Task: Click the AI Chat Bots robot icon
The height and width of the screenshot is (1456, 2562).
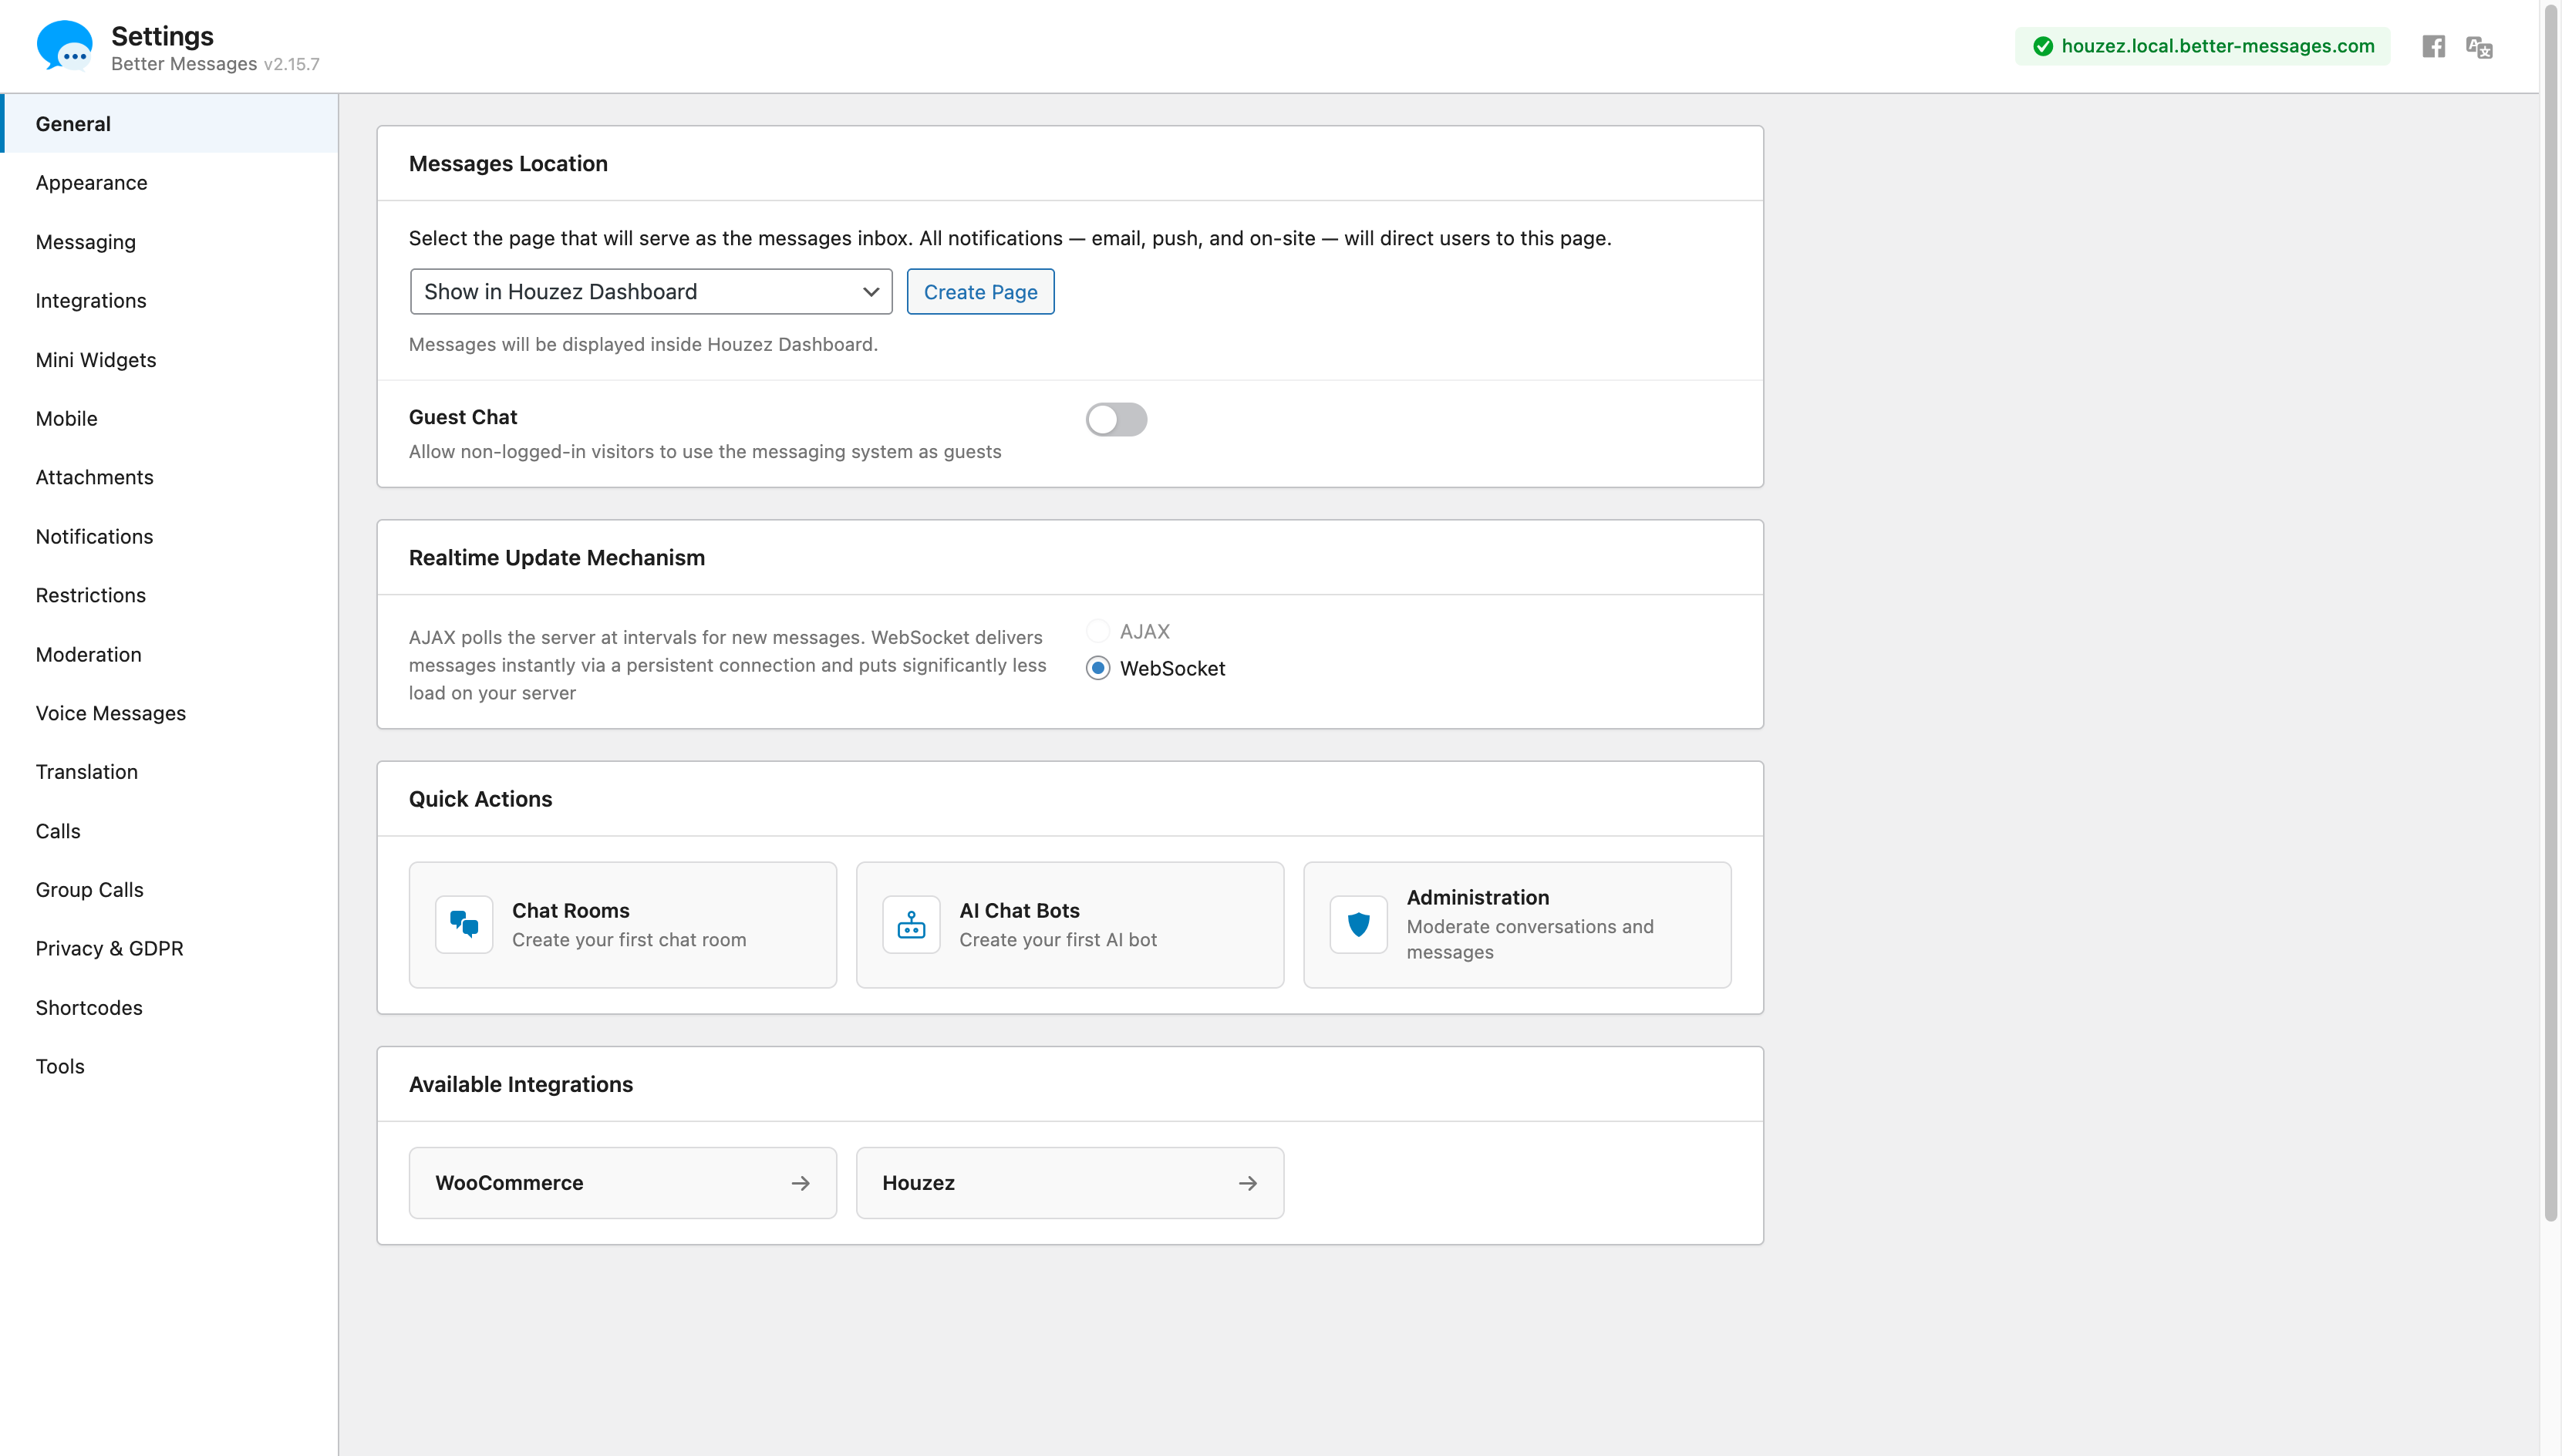Action: coord(911,924)
